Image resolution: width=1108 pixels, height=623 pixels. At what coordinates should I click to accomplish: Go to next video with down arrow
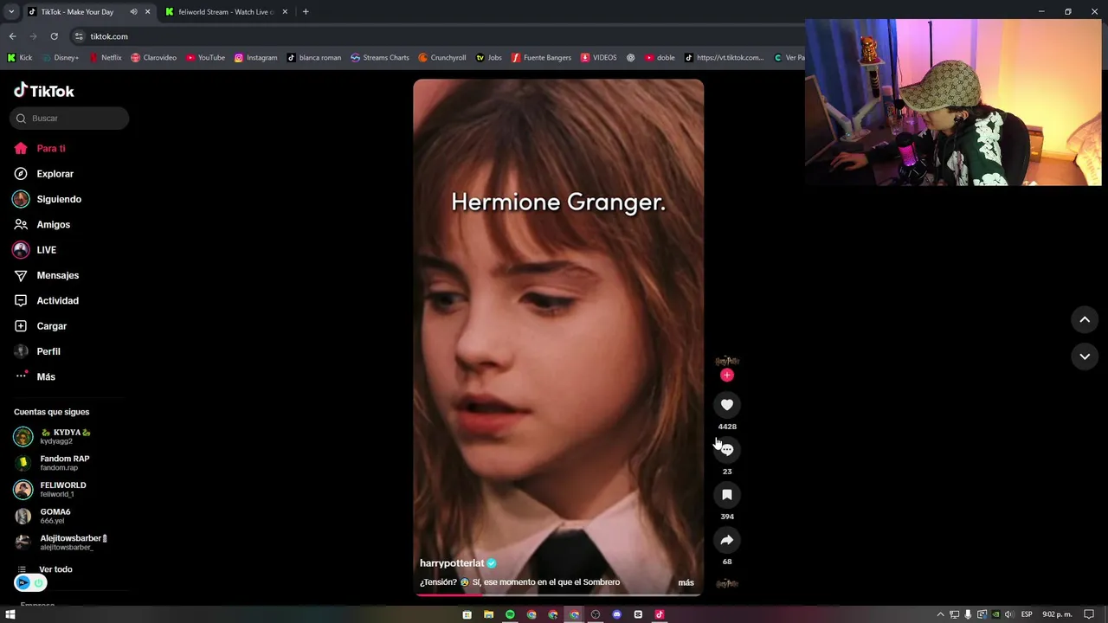1085,356
